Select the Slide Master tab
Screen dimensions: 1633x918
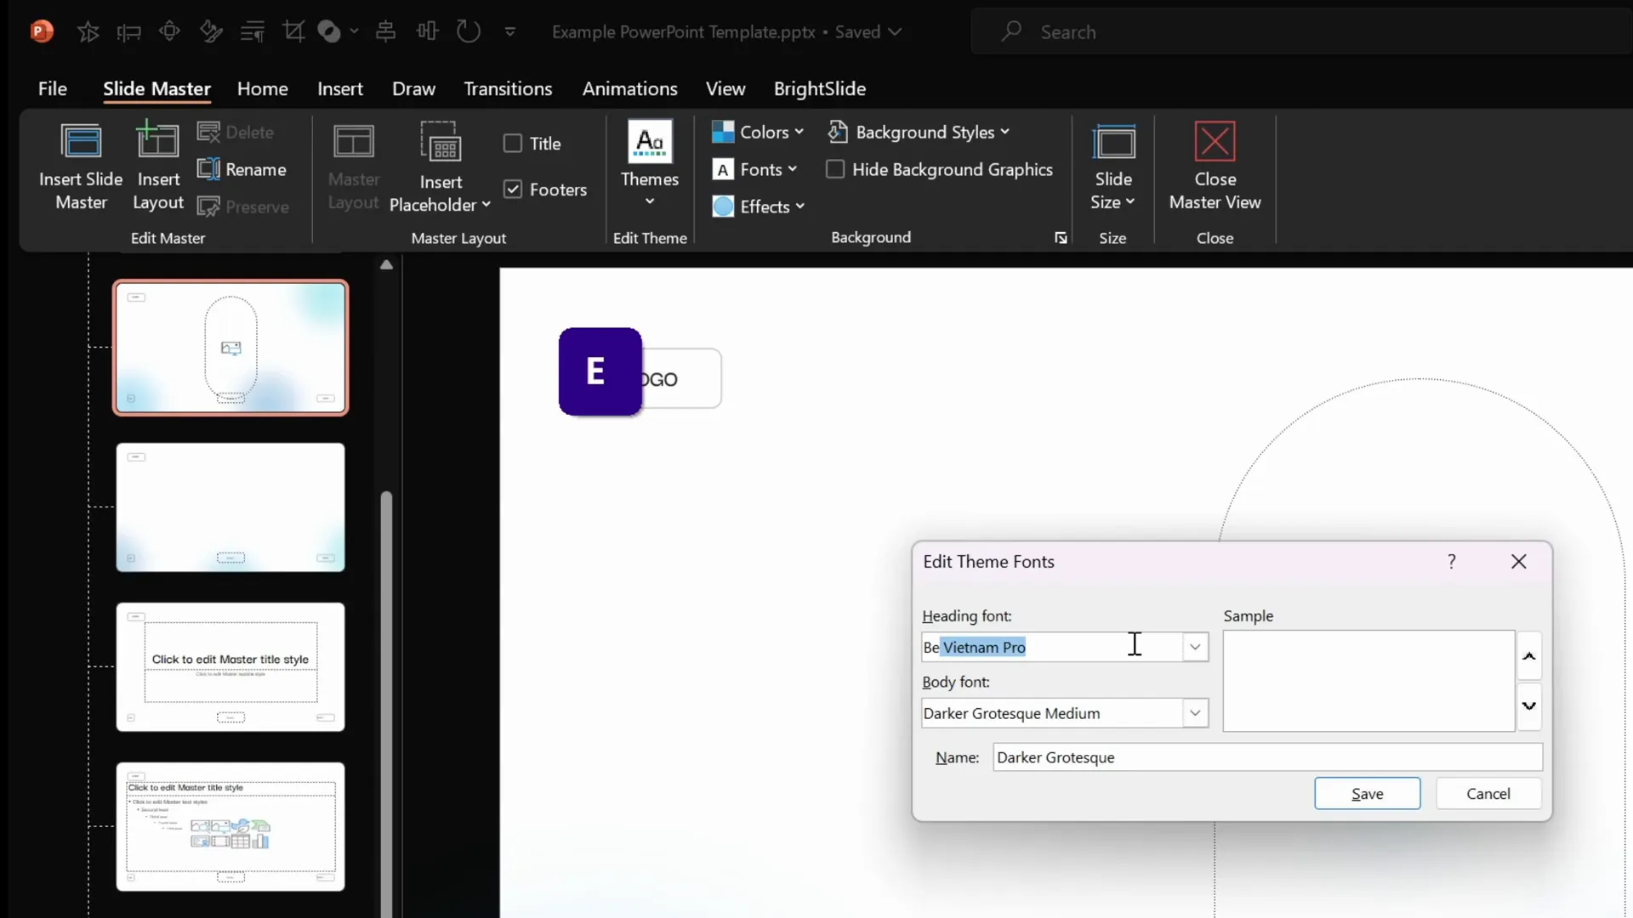156,88
